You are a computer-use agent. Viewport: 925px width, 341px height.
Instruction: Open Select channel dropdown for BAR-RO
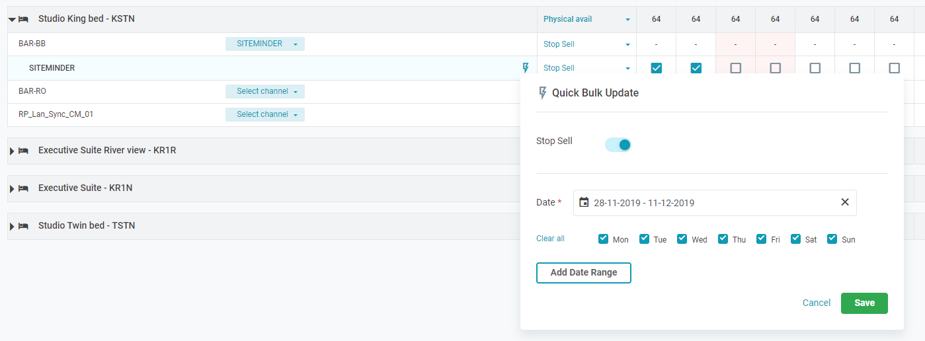[265, 91]
